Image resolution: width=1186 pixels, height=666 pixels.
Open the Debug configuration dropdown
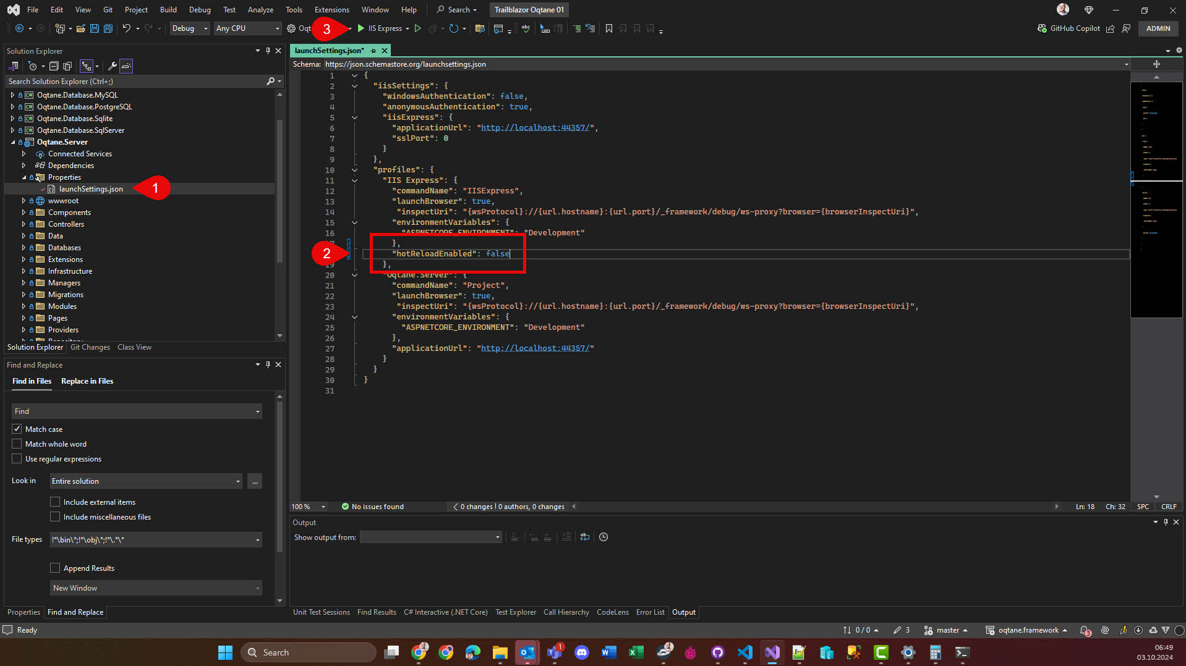coord(189,28)
